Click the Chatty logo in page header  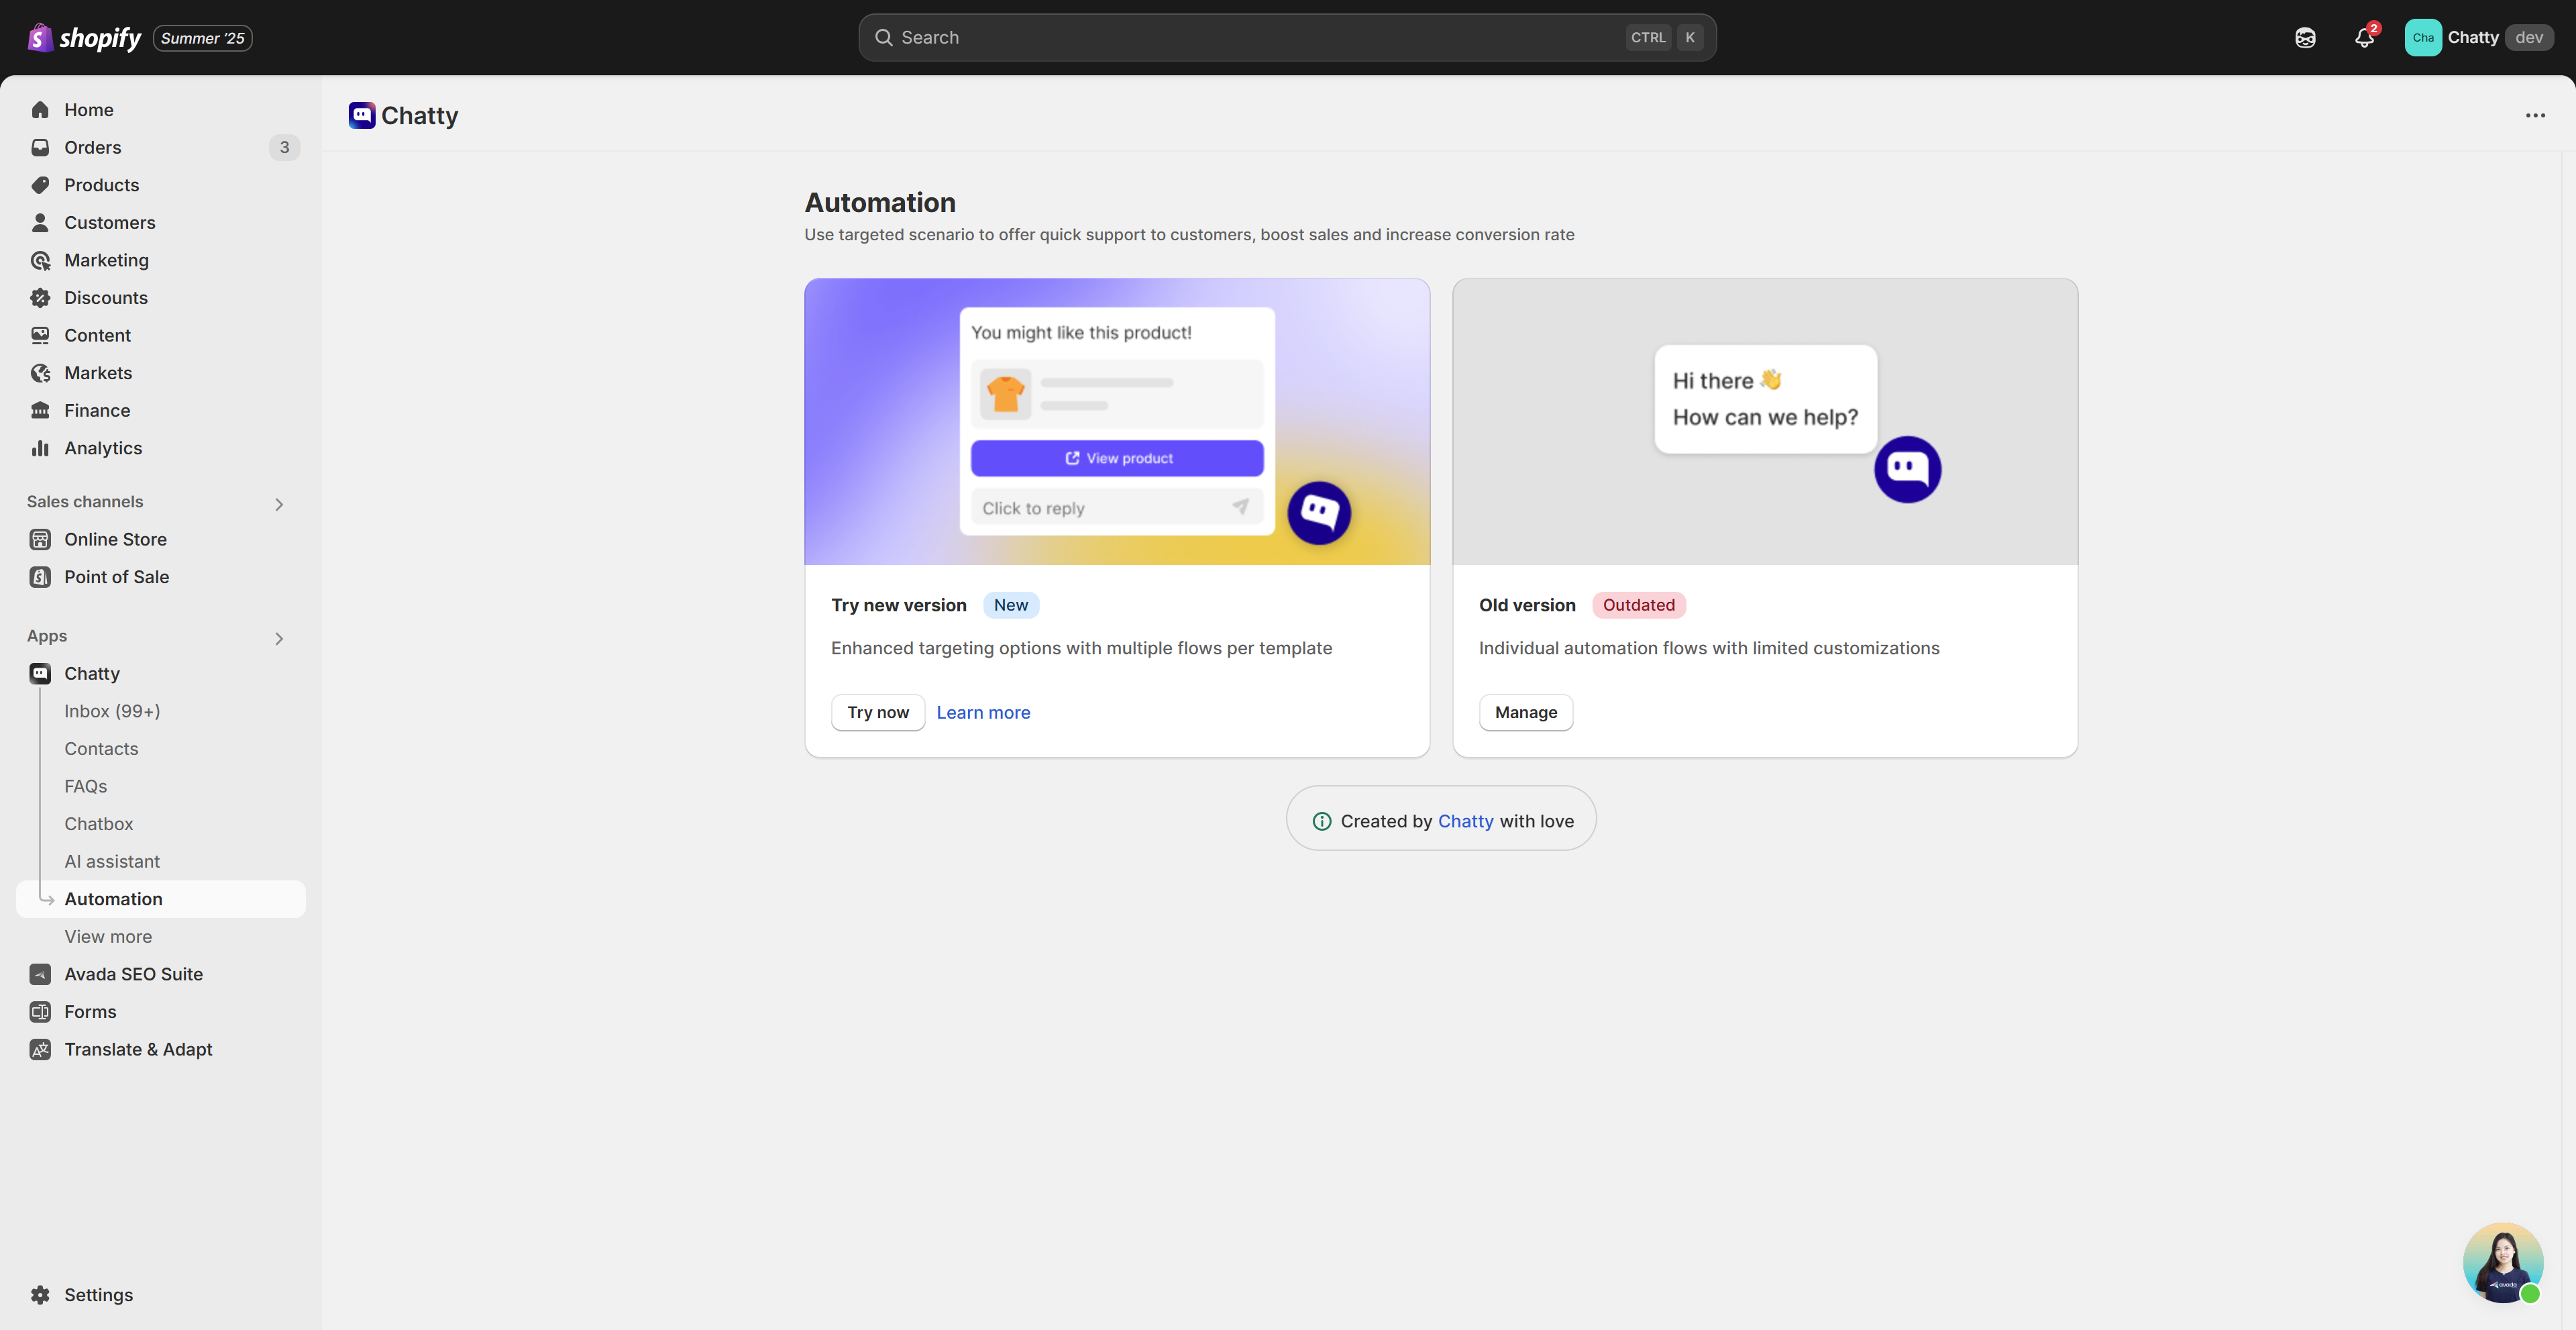tap(361, 115)
